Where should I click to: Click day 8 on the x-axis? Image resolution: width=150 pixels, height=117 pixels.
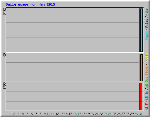[40, 114]
